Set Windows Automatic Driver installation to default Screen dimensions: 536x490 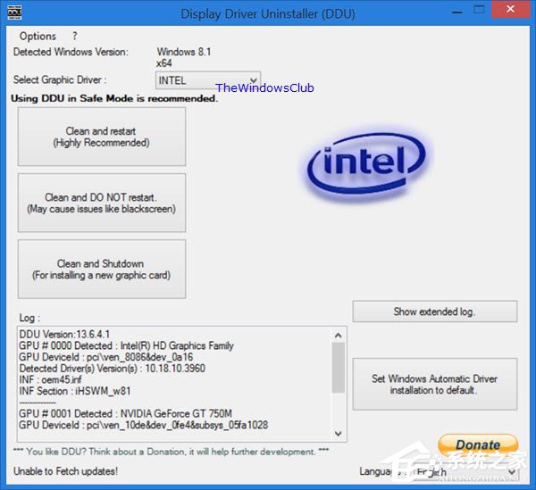pos(435,384)
